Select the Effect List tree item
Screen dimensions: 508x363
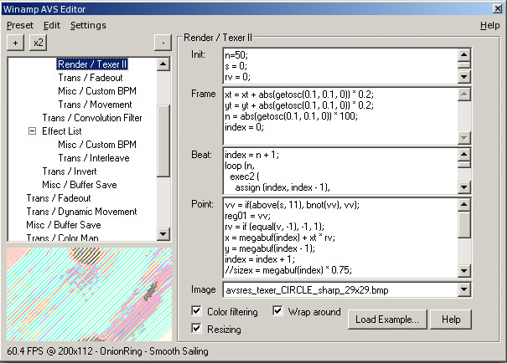pyautogui.click(x=61, y=131)
